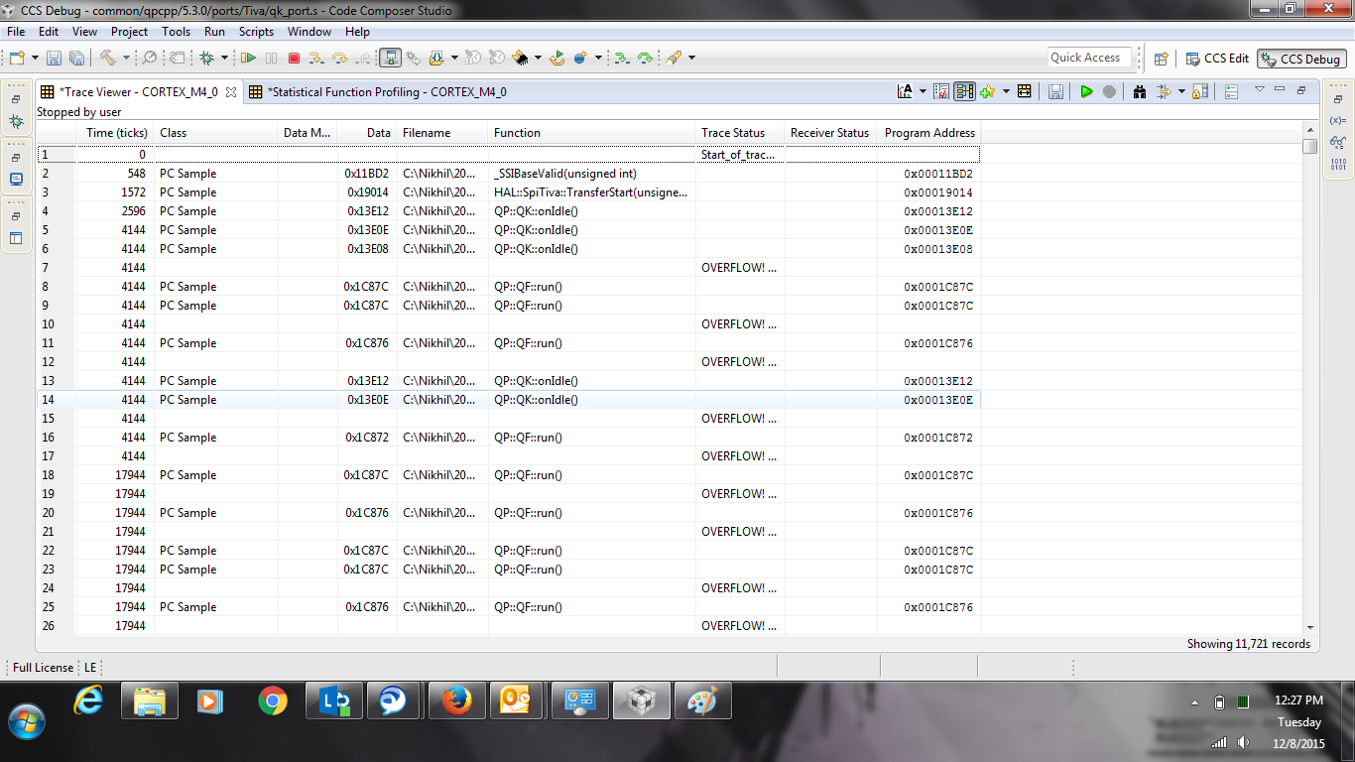Close the Trace Viewer tab
The height and width of the screenshot is (762, 1355).
click(231, 92)
